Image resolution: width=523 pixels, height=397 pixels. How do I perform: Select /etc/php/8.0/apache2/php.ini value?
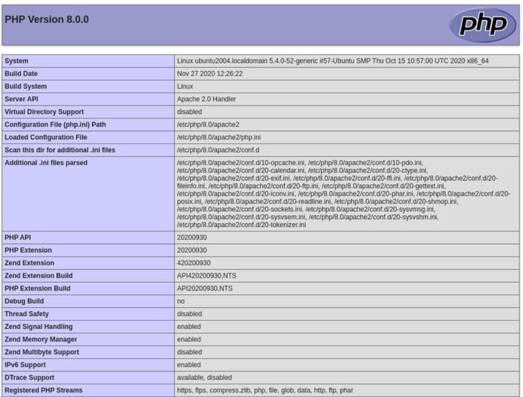(219, 137)
